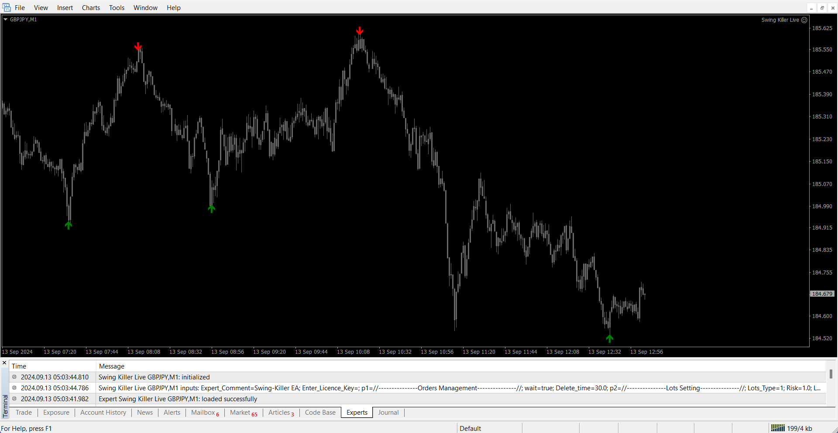The image size is (838, 433).
Task: Open the Tools menu
Action: pos(117,8)
